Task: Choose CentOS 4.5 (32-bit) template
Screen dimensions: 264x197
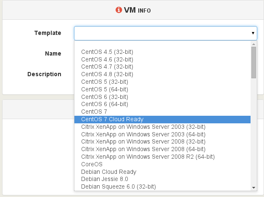Action: (162, 52)
